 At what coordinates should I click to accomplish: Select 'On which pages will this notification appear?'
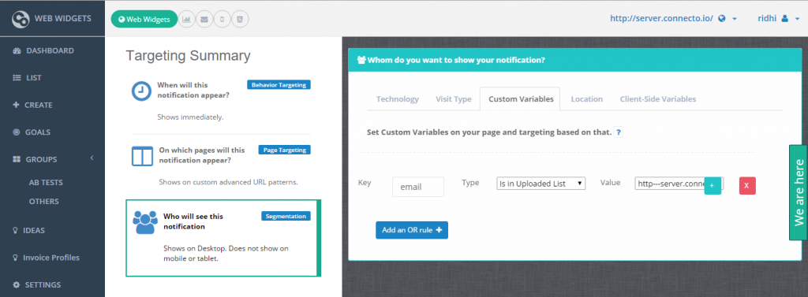[x=202, y=155]
